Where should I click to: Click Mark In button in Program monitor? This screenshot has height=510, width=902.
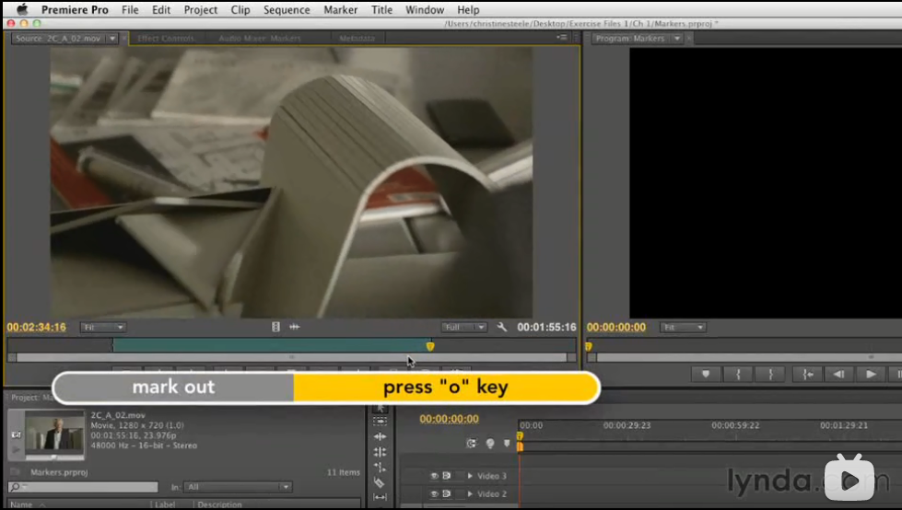(738, 374)
